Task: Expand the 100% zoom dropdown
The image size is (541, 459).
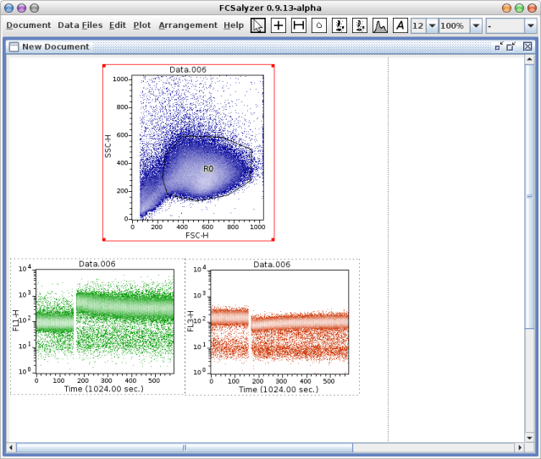Action: click(x=476, y=25)
